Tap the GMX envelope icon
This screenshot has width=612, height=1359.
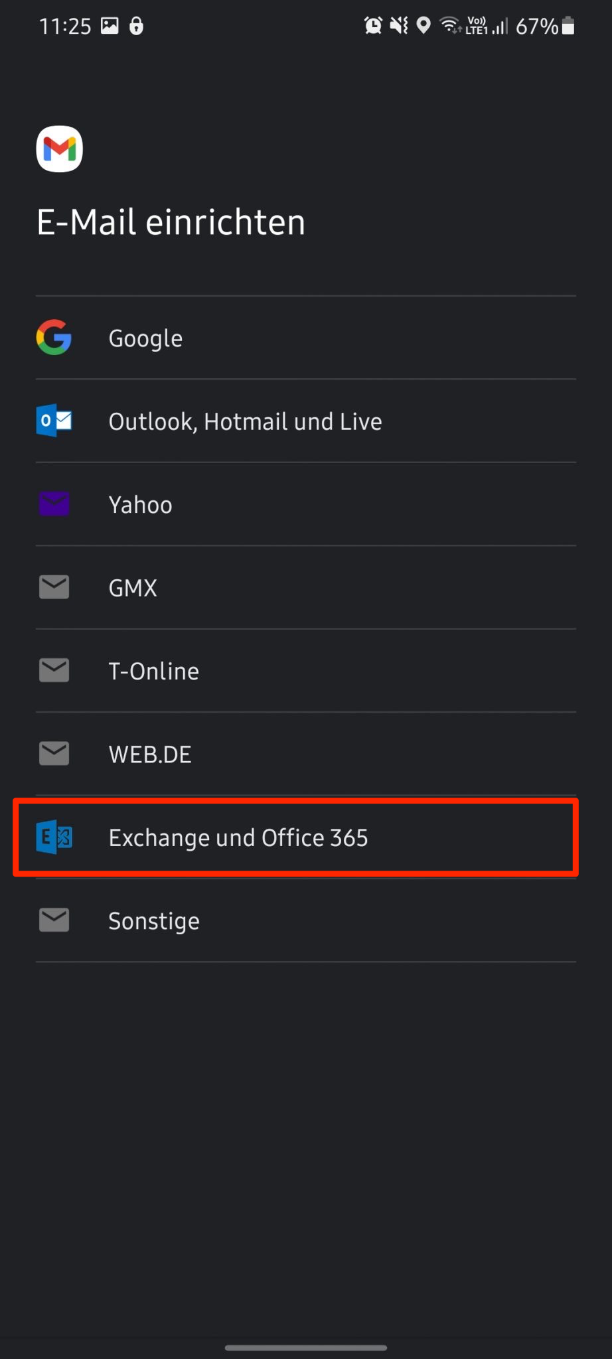coord(54,587)
